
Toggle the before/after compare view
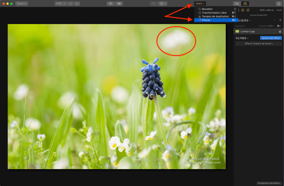point(119,4)
